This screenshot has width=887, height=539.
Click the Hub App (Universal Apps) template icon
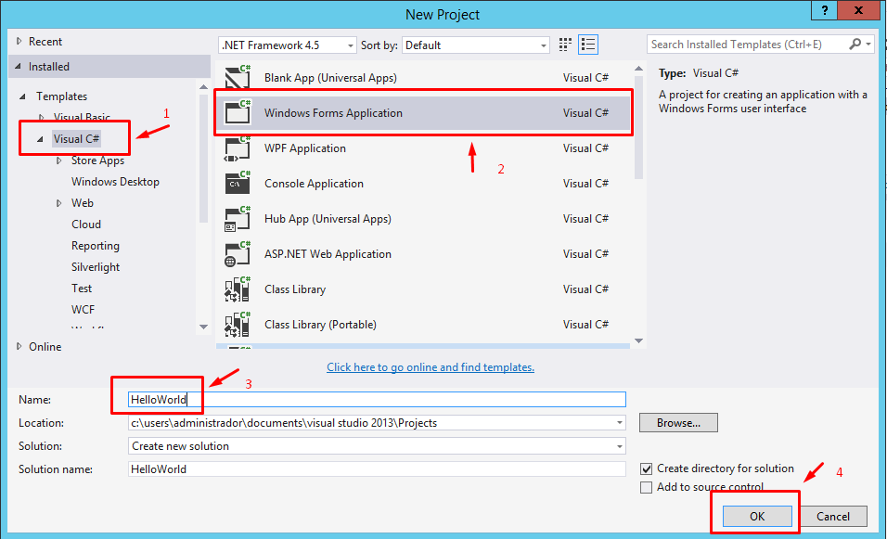click(238, 219)
